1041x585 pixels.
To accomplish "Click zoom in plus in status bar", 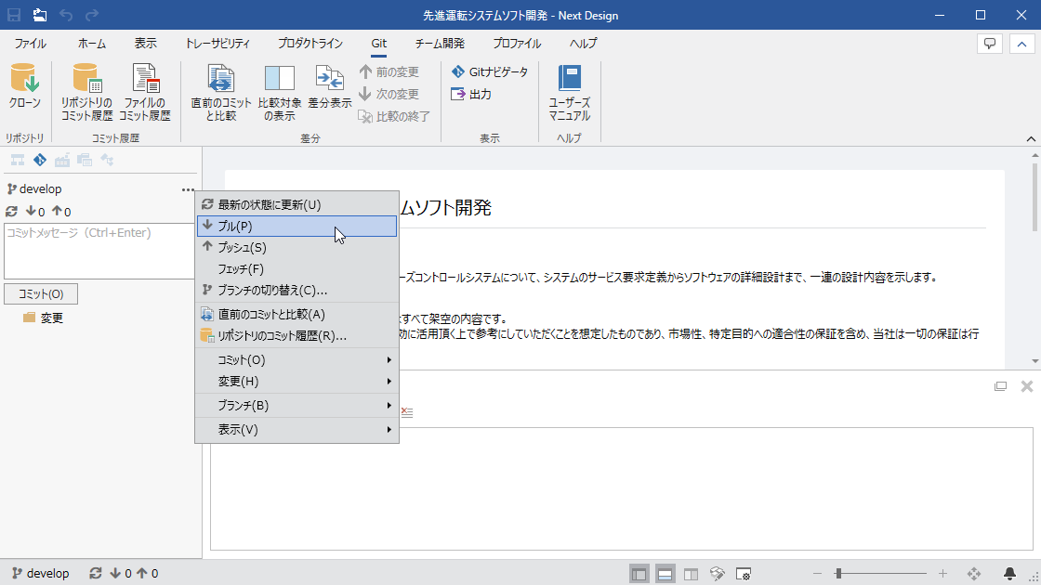I will pyautogui.click(x=942, y=573).
